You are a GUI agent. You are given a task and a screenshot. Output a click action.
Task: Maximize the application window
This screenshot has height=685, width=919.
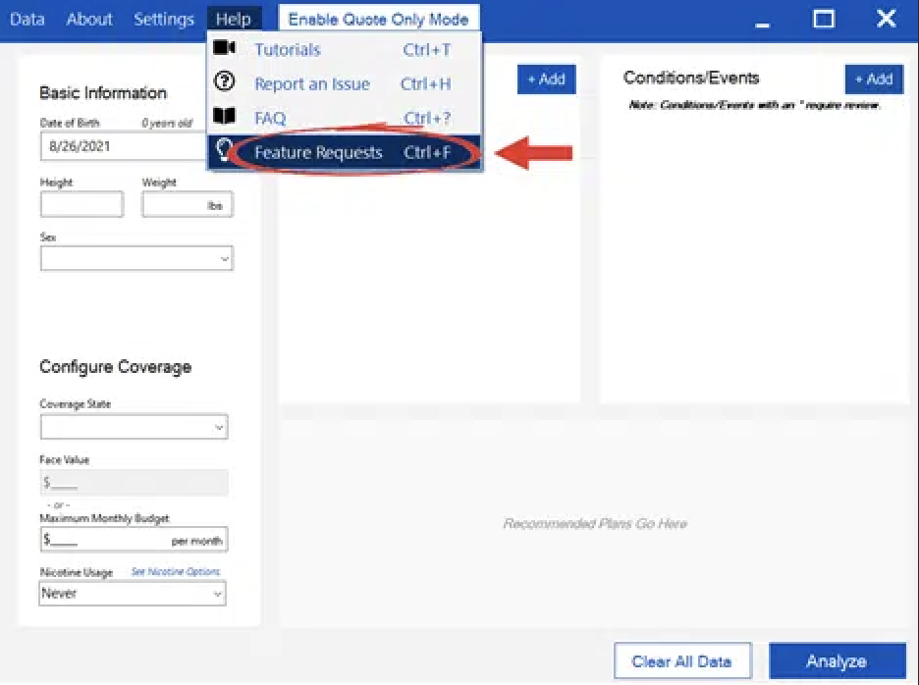pos(824,19)
